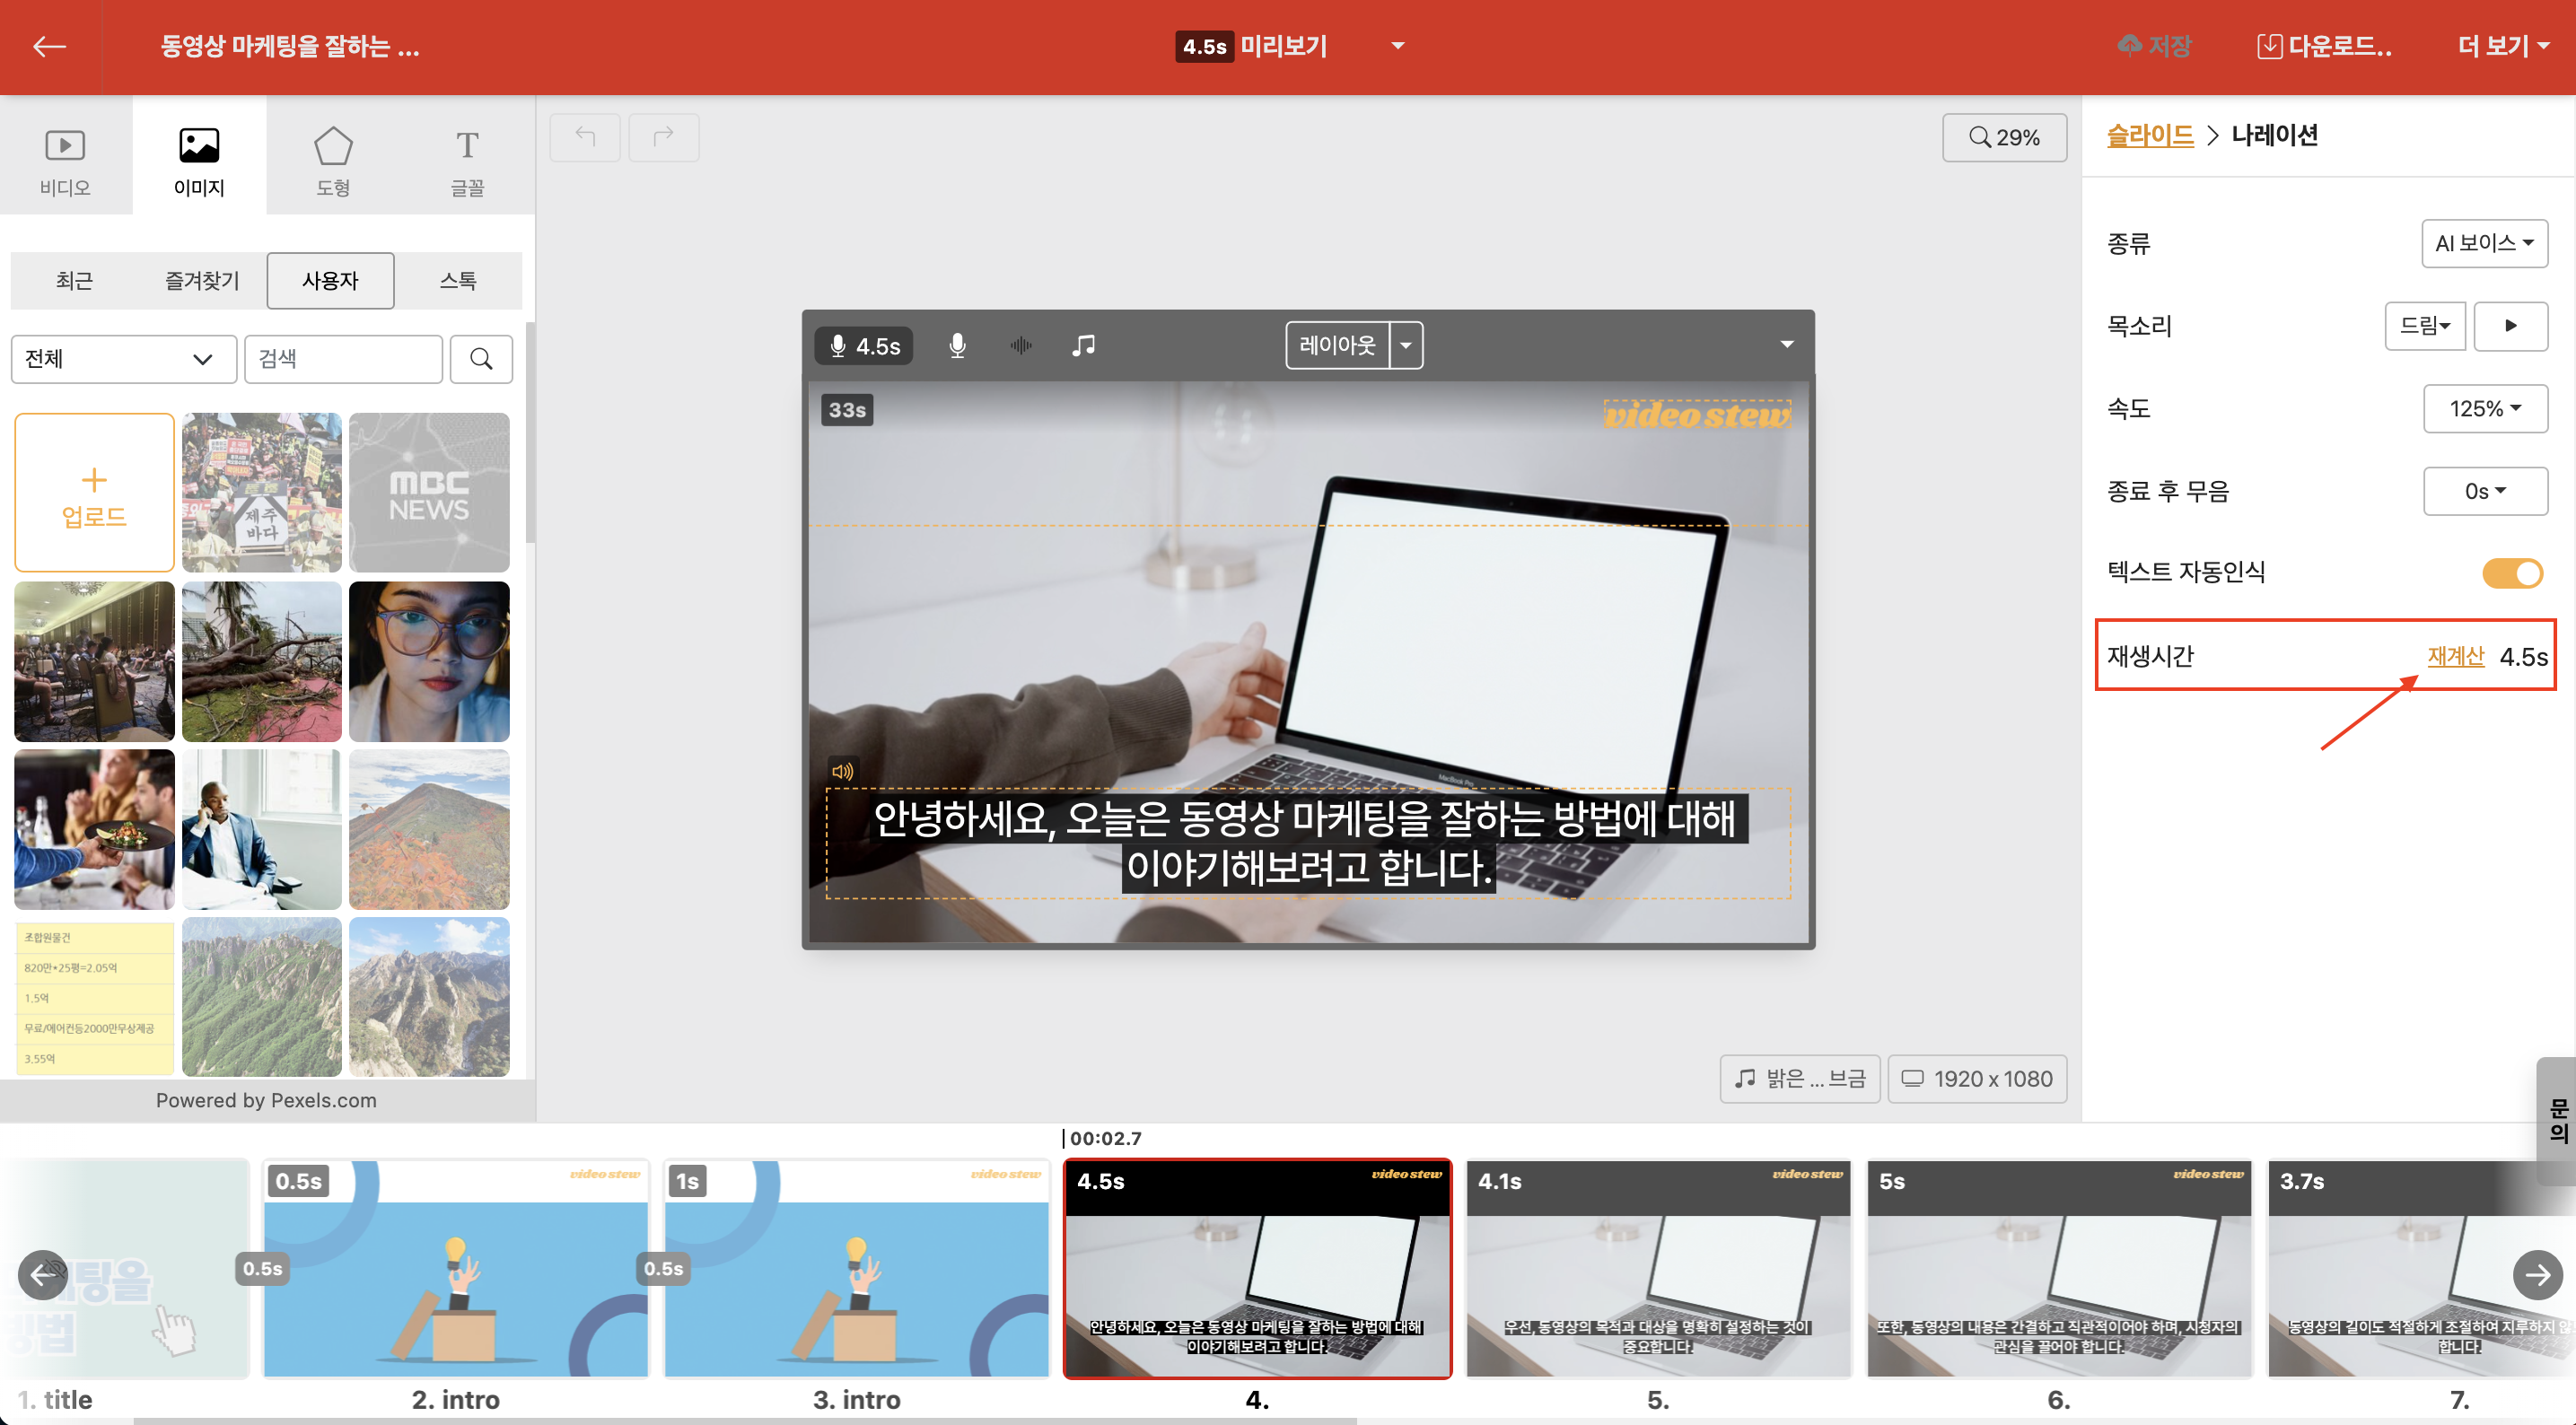The height and width of the screenshot is (1425, 2576).
Task: Select the 최근 filter tab
Action: click(x=74, y=281)
